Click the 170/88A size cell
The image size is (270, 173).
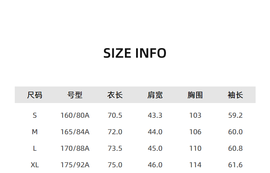coord(75,148)
